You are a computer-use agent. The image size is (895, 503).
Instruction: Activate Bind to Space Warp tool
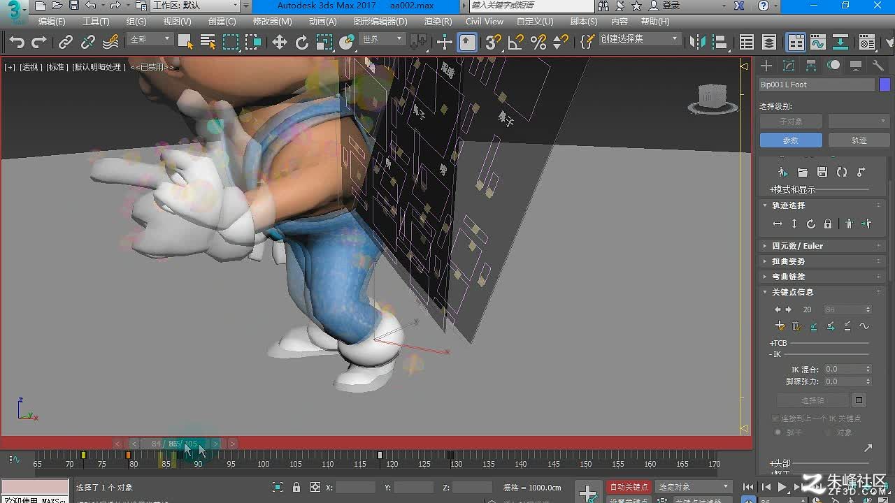pyautogui.click(x=110, y=43)
